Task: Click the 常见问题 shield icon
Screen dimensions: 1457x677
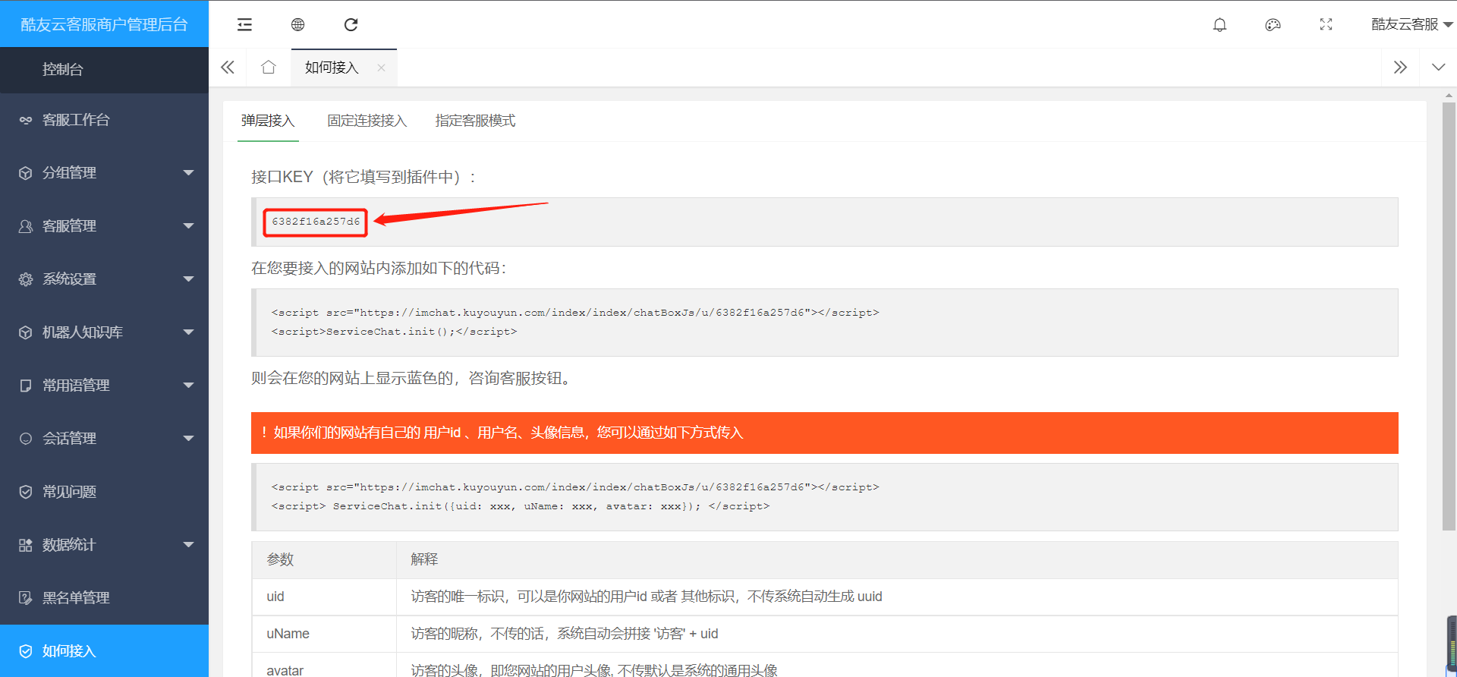Action: [26, 492]
